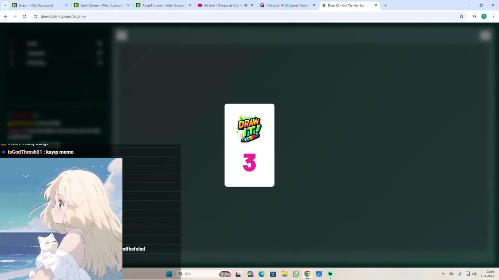This screenshot has height=280, width=499.
Task: Close the Yalın YouTube tab
Action: (252, 5)
